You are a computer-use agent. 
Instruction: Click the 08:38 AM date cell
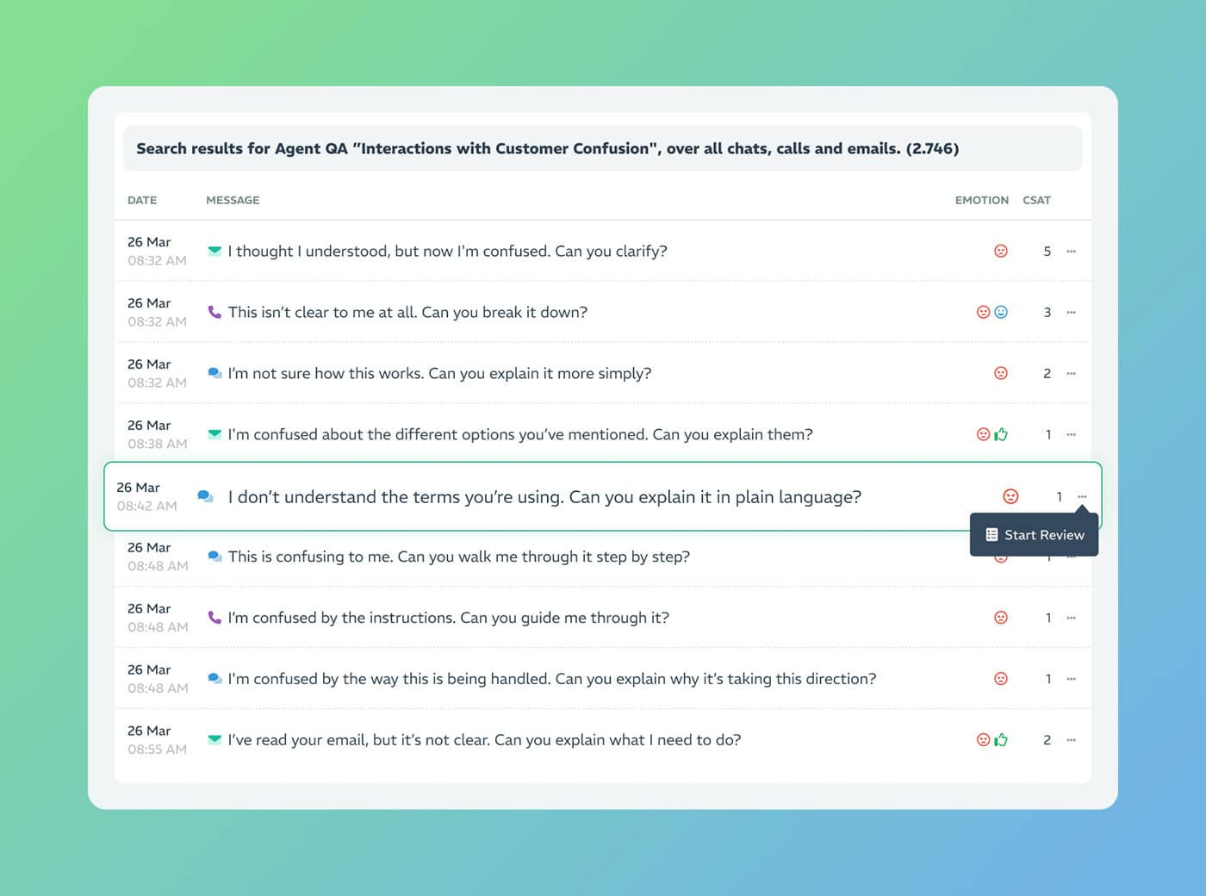coord(157,434)
